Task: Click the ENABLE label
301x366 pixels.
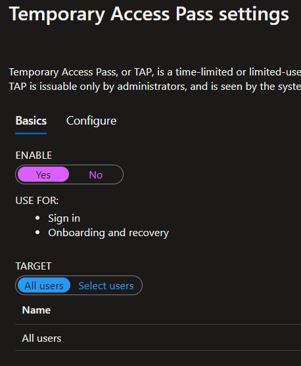Action: tap(34, 155)
